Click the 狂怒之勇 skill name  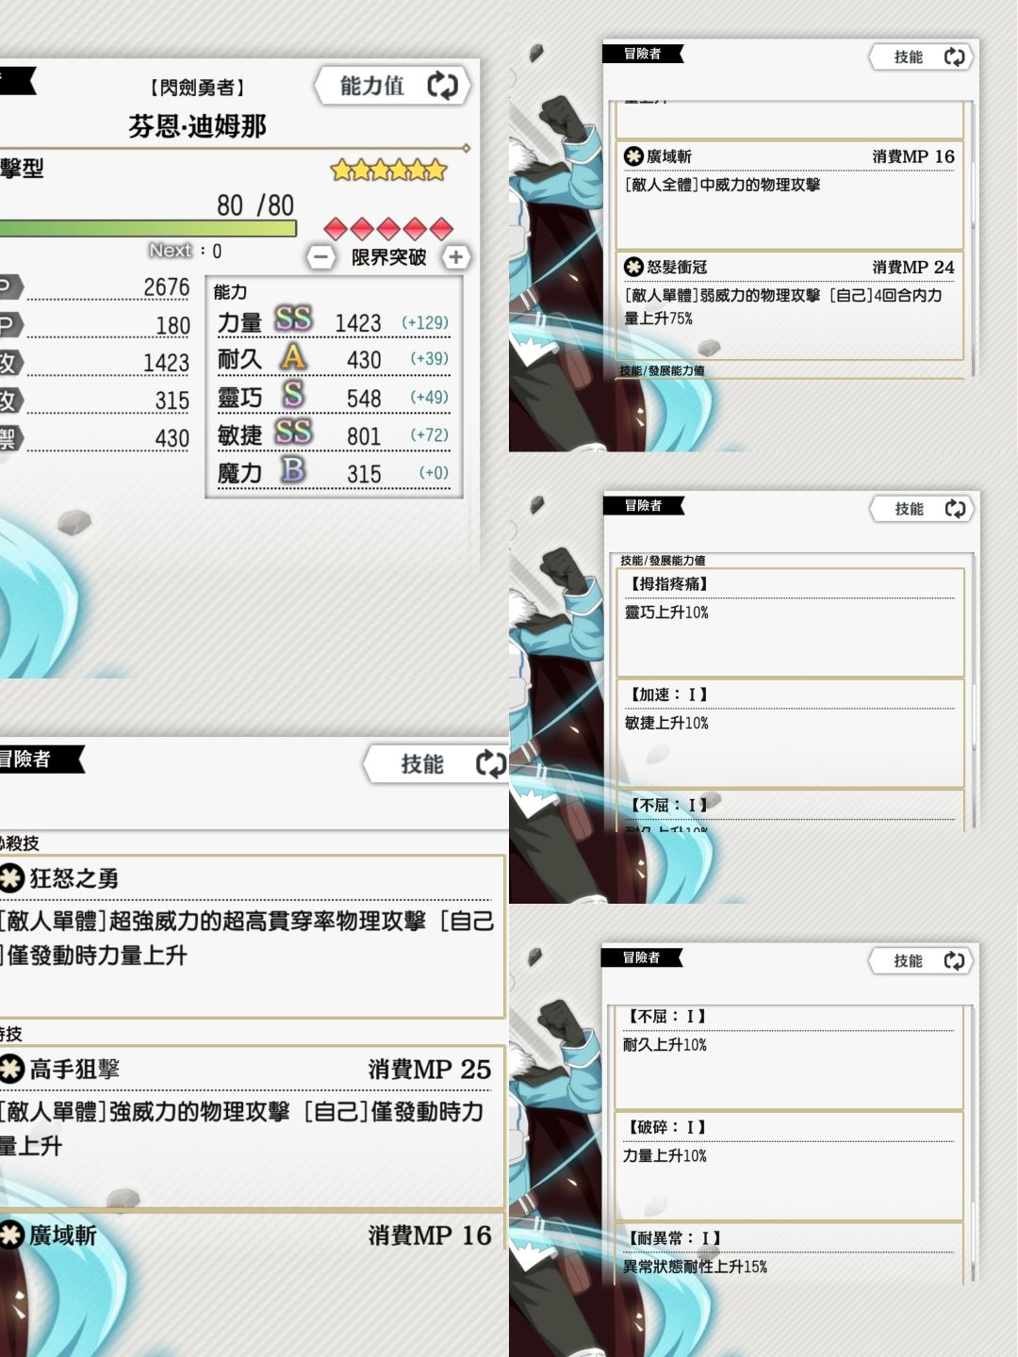74,878
